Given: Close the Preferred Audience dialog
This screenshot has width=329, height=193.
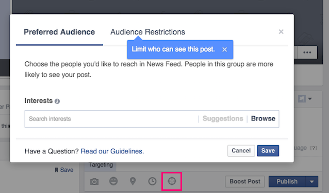Looking at the screenshot, I should (x=281, y=31).
